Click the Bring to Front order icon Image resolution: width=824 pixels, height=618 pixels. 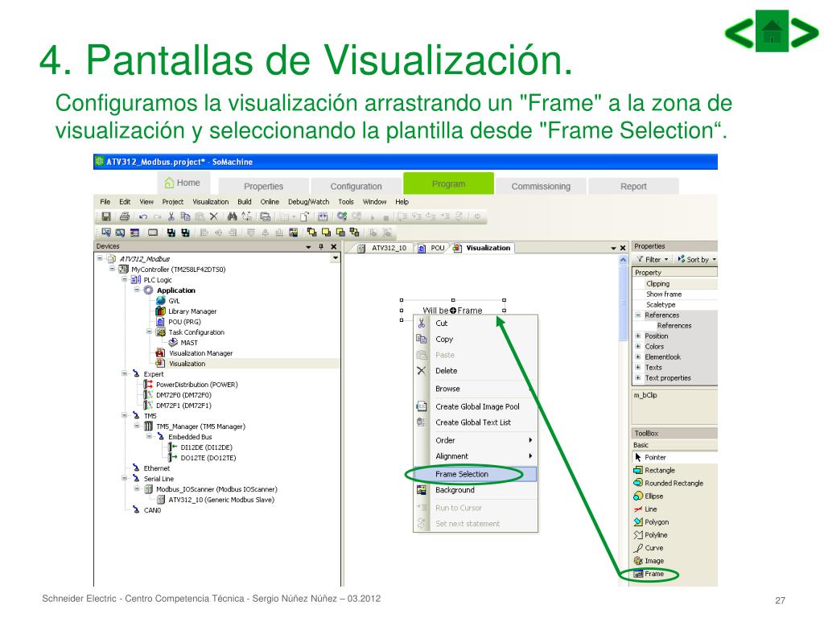pos(311,232)
